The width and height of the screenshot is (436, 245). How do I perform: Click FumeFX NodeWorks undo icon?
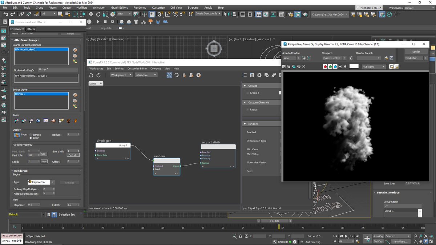92,75
